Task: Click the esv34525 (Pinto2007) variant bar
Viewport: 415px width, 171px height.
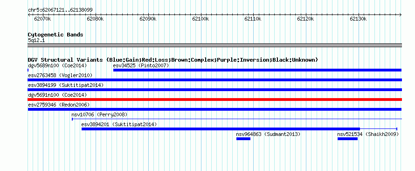Action: tap(257, 70)
